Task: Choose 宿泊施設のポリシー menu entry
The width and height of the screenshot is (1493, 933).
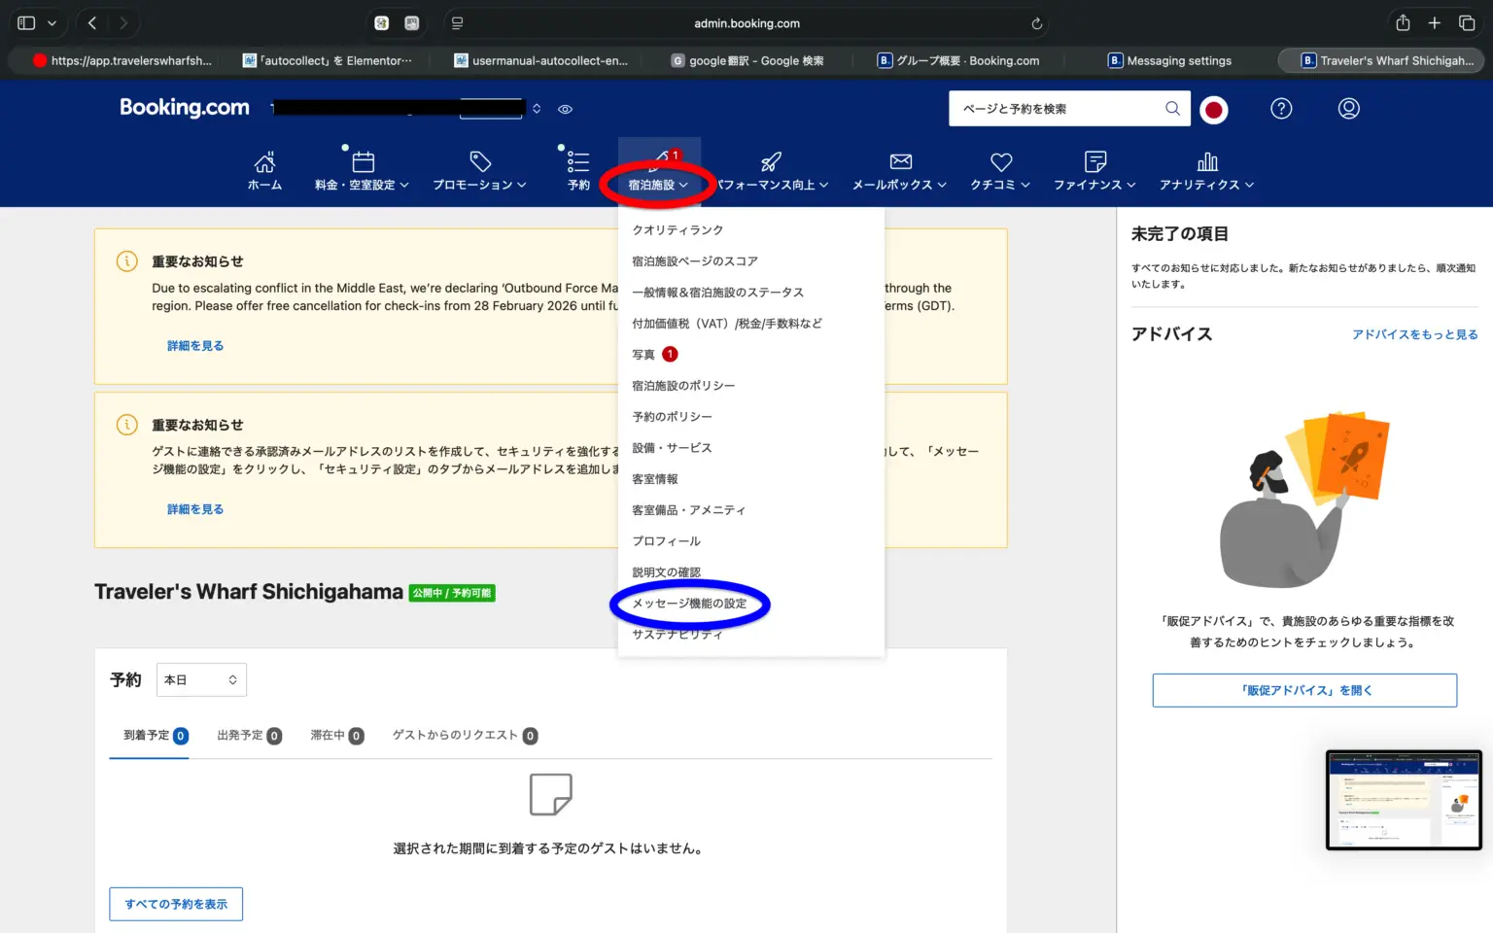Action: [683, 386]
